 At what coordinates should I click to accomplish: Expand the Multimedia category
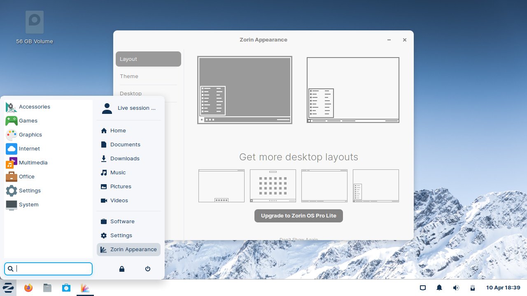point(33,162)
